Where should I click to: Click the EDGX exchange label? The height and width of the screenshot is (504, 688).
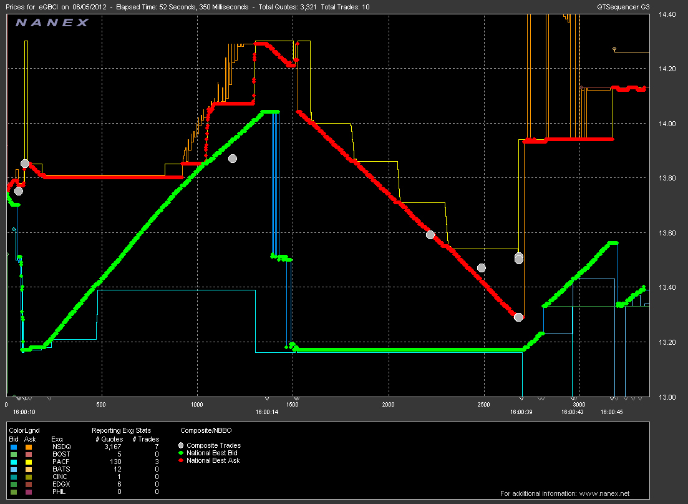coord(61,484)
